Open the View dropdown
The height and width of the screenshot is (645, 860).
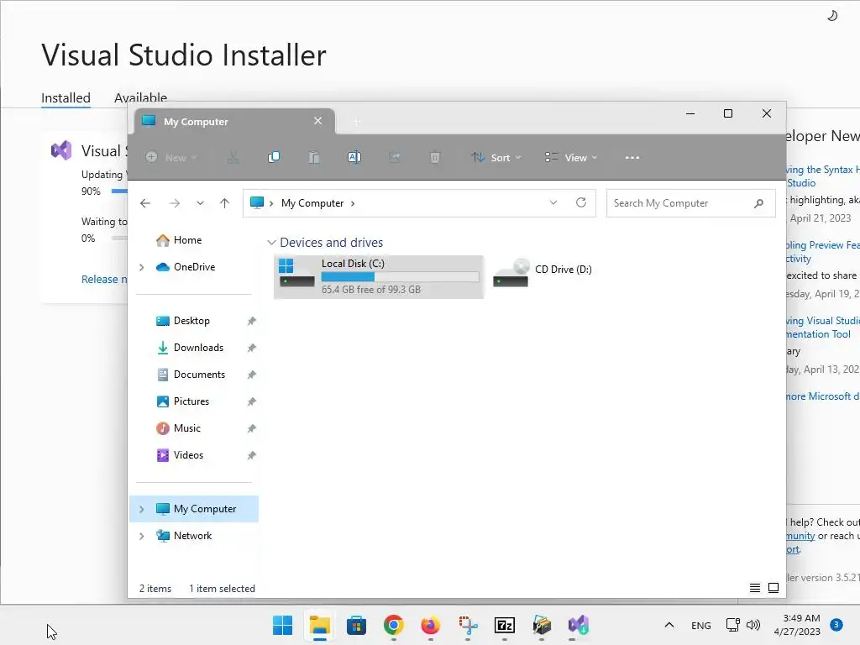[x=571, y=157]
